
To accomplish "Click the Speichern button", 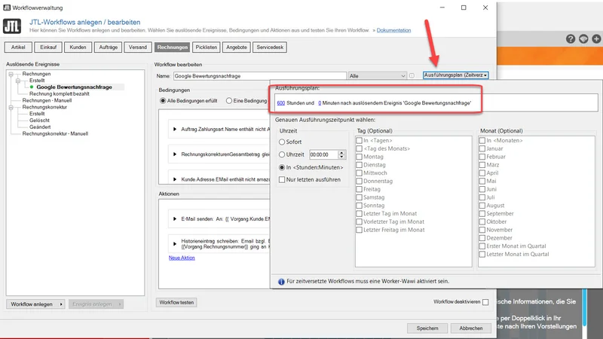I will coord(427,328).
